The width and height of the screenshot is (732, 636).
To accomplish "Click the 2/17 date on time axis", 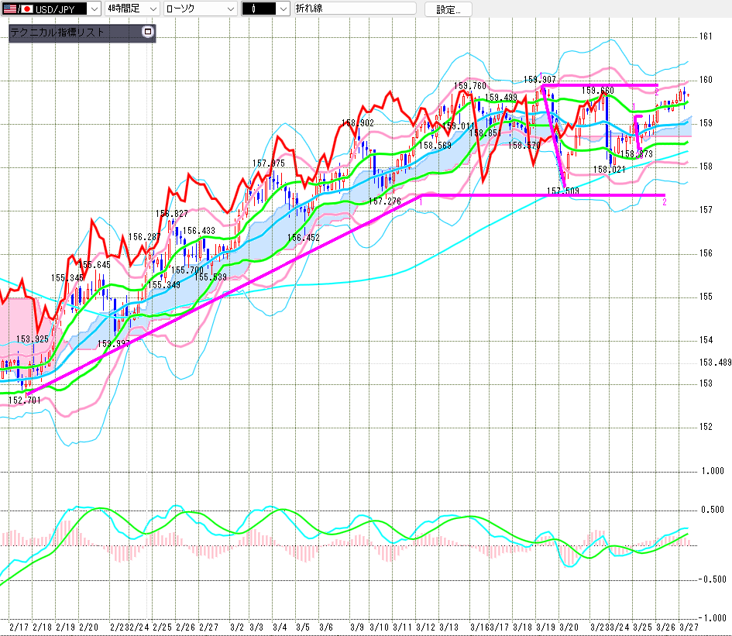I will point(18,626).
